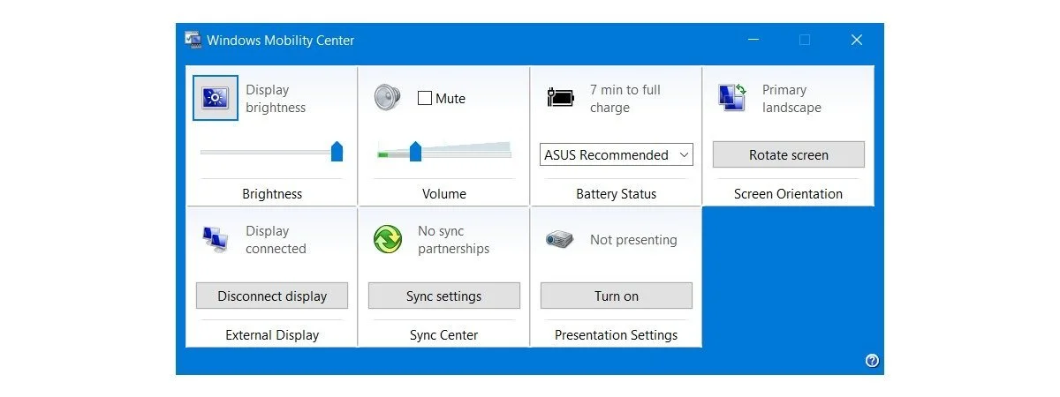The width and height of the screenshot is (1060, 397).
Task: Click the screen orientation monitor icon
Action: pos(733,97)
